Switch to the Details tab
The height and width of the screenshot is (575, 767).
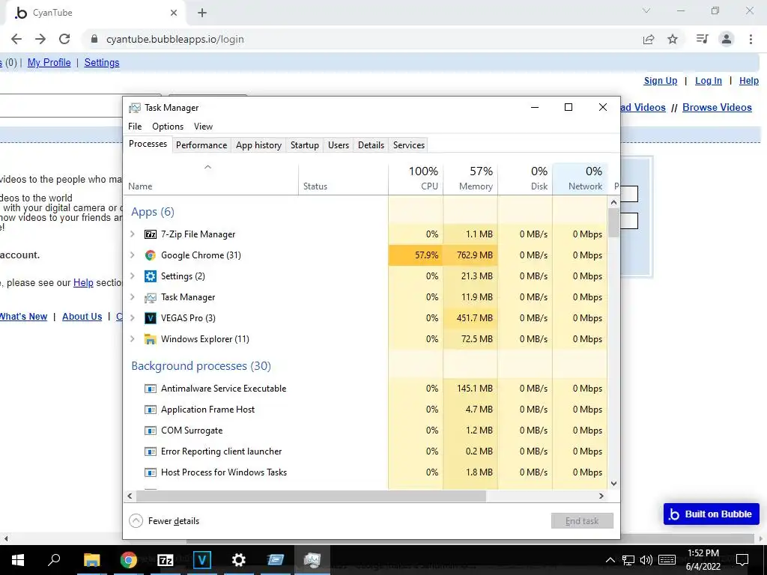point(371,145)
